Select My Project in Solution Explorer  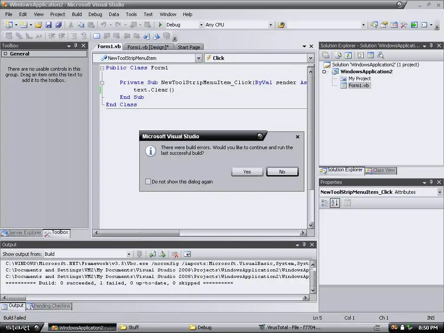tap(359, 78)
